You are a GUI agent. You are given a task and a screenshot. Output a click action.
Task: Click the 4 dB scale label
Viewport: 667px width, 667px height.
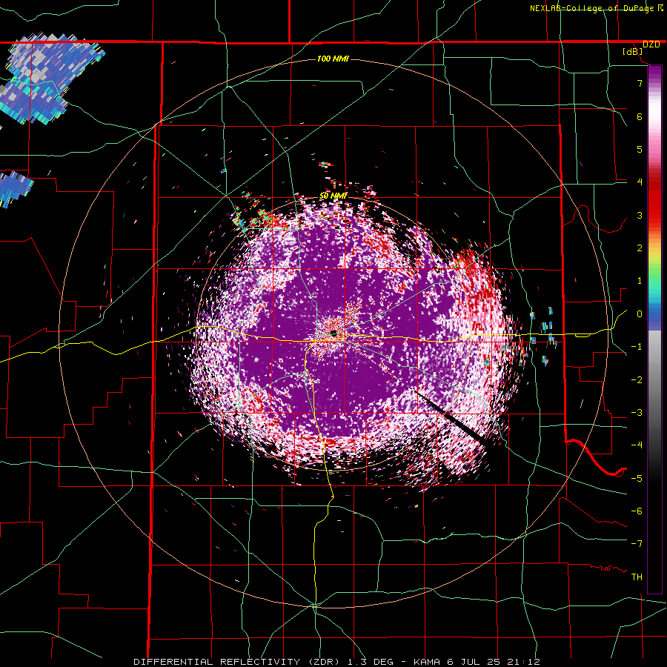[640, 182]
